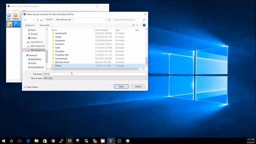Click the Size column header
The width and height of the screenshot is (256, 144).
137,30
